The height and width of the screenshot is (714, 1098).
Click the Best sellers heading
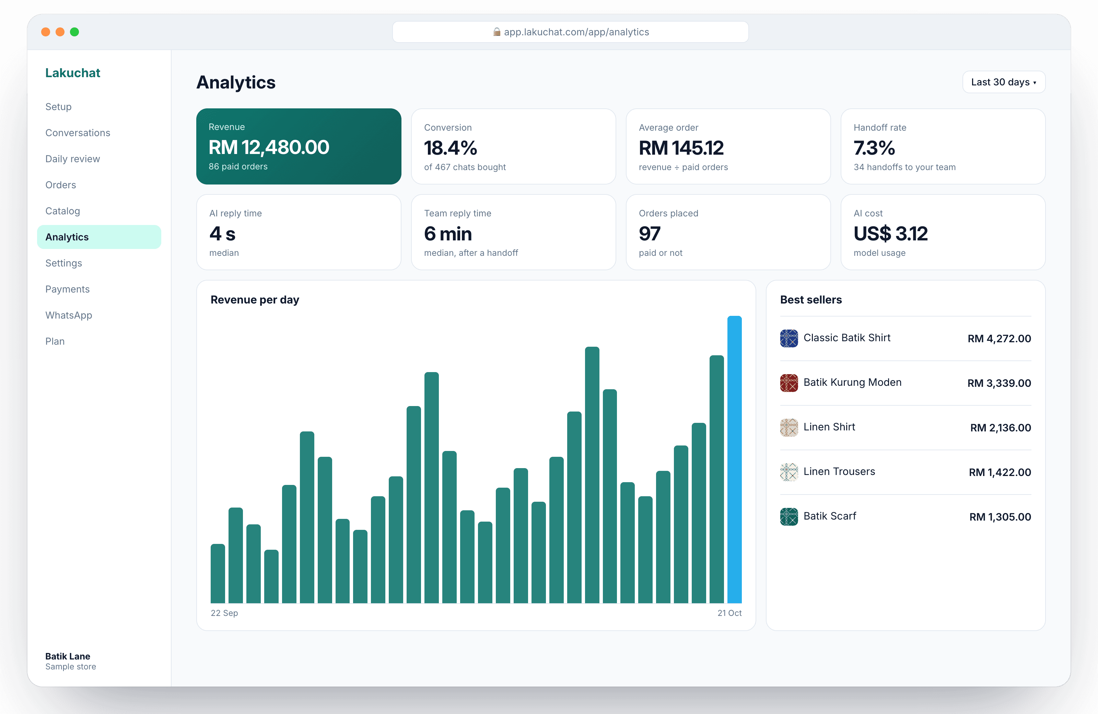(x=810, y=300)
